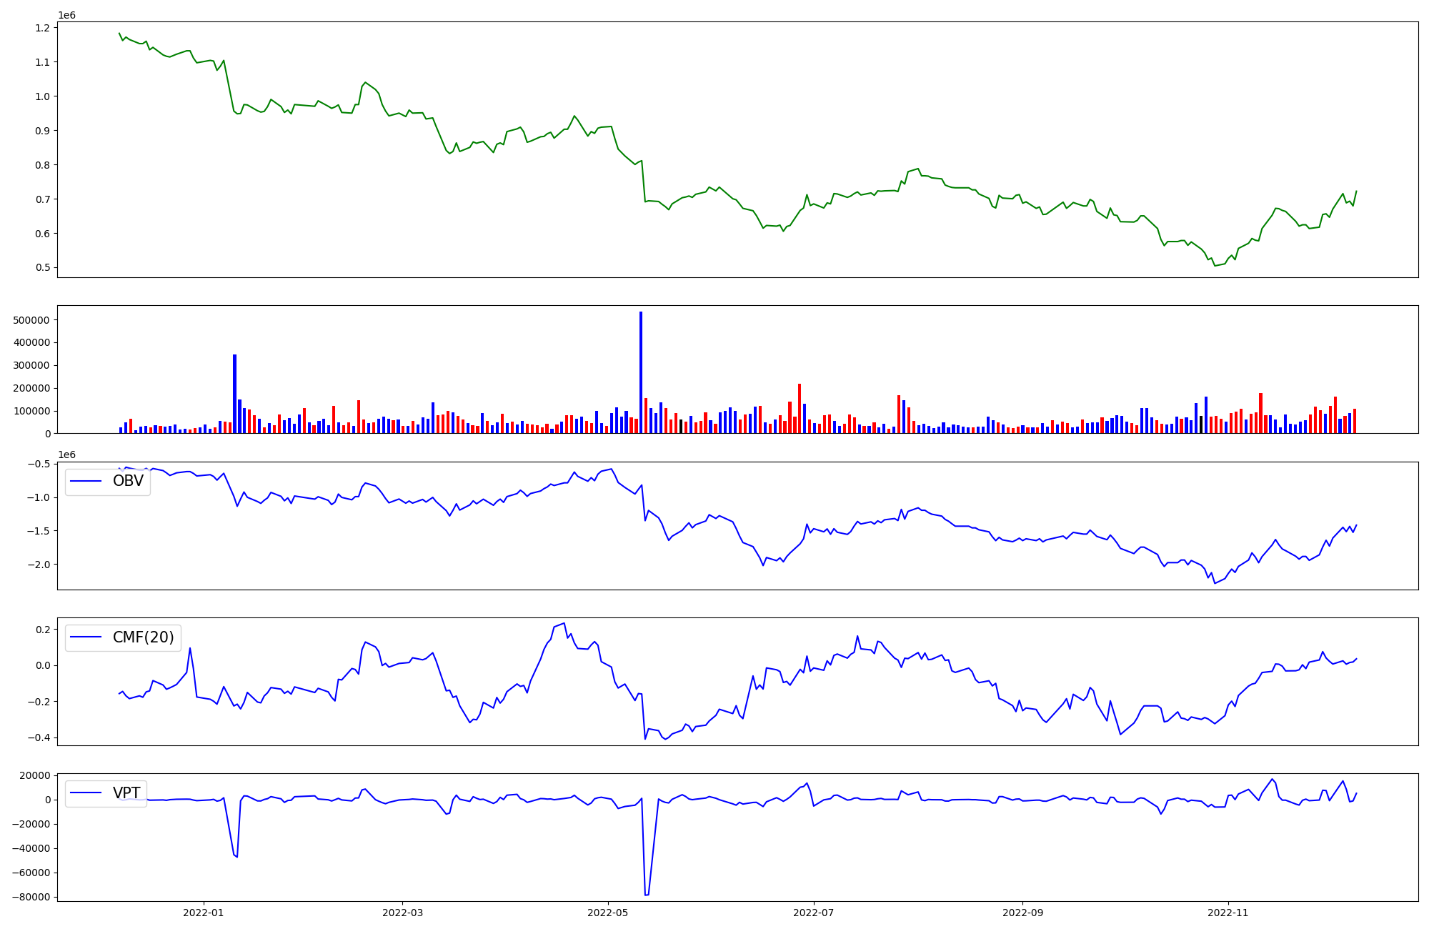Click the deepest VPT spike in May 2022
The width and height of the screenshot is (1429, 929).
[647, 894]
